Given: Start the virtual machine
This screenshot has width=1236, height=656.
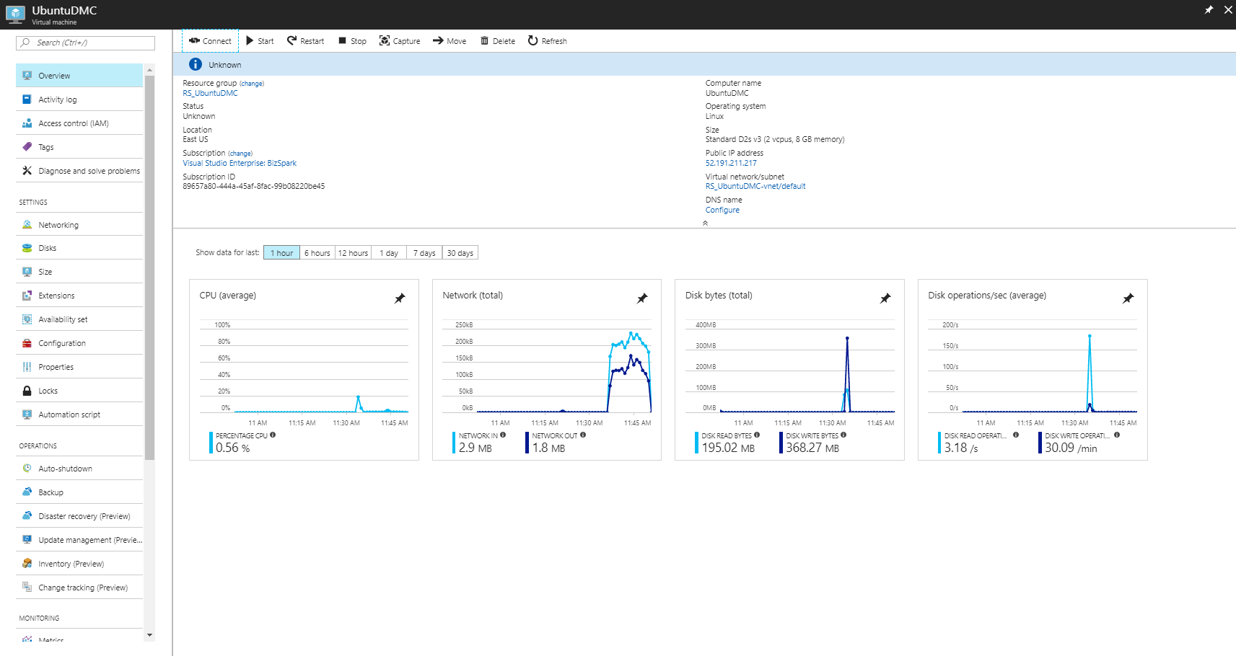Looking at the screenshot, I should pyautogui.click(x=260, y=41).
